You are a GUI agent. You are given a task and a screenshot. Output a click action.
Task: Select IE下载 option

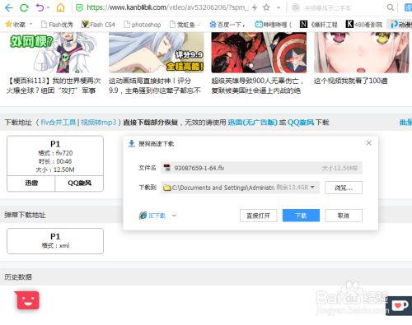coord(152,216)
